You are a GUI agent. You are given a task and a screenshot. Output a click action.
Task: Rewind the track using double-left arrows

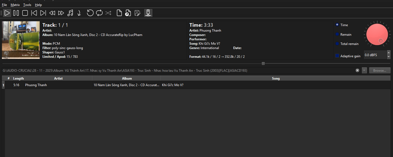tap(52, 13)
